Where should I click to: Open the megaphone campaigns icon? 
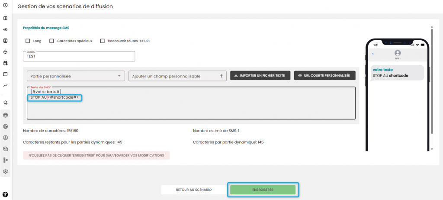pos(5,29)
